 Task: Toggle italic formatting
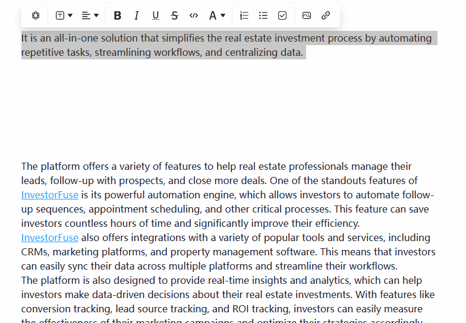click(136, 15)
